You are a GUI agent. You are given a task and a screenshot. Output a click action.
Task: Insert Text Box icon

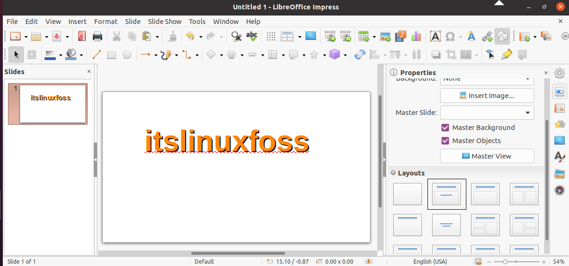pyautogui.click(x=435, y=36)
